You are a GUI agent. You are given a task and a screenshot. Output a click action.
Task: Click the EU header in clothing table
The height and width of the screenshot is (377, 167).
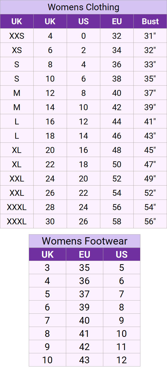coord(117,21)
